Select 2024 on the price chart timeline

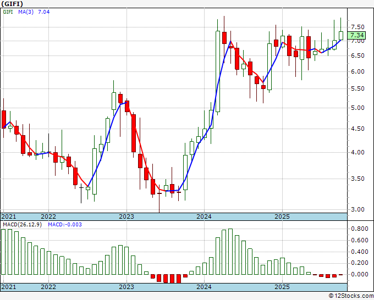coord(204,216)
